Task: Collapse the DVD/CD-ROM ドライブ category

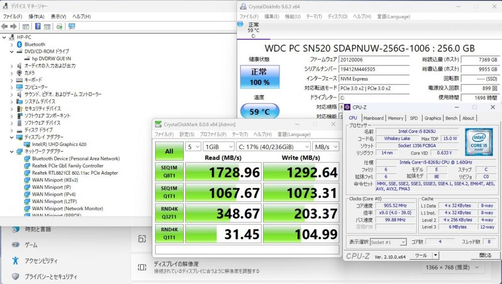Action: pyautogui.click(x=12, y=52)
